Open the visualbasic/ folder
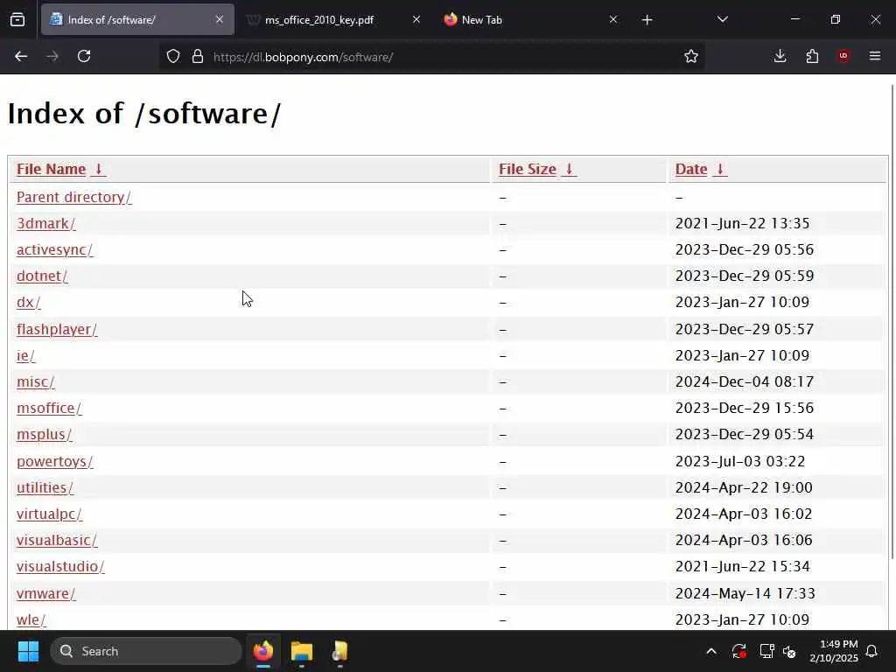The width and height of the screenshot is (896, 672). coord(57,541)
